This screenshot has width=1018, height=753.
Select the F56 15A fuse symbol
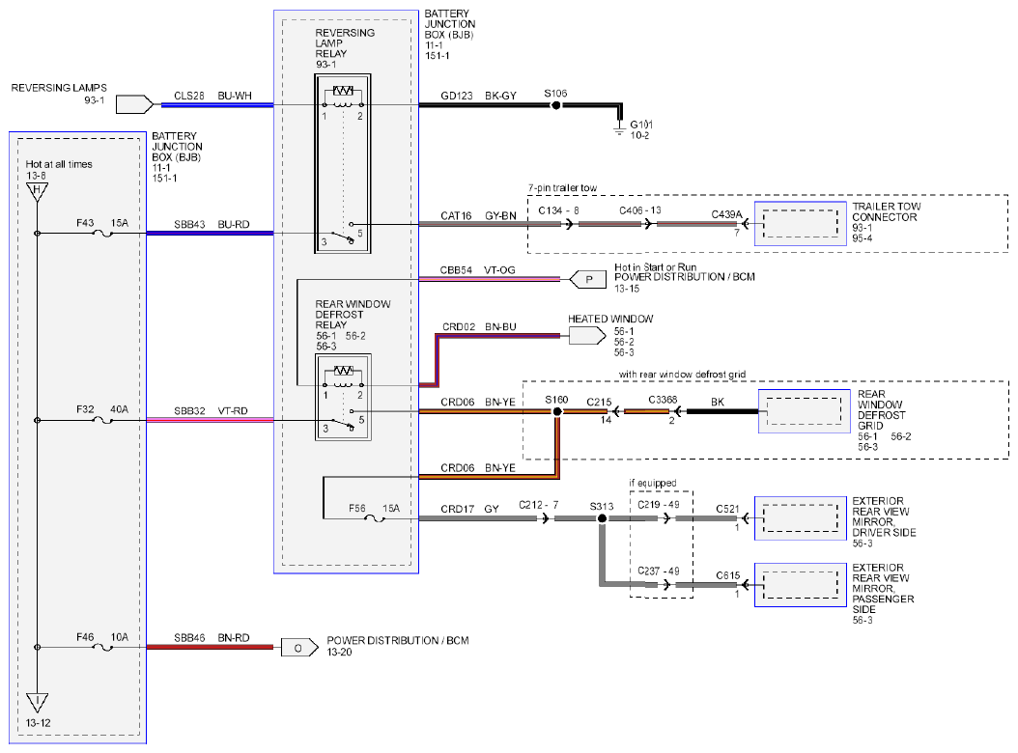point(376,518)
